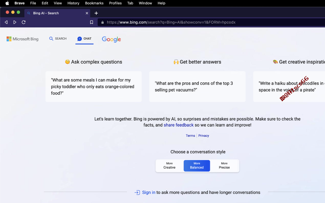
Task: Open the Bookmarks menu
Action: [x=94, y=3]
